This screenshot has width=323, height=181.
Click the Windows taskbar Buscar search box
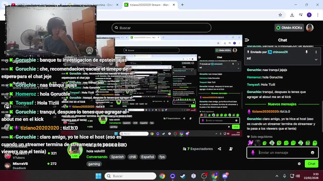[x=130, y=176]
